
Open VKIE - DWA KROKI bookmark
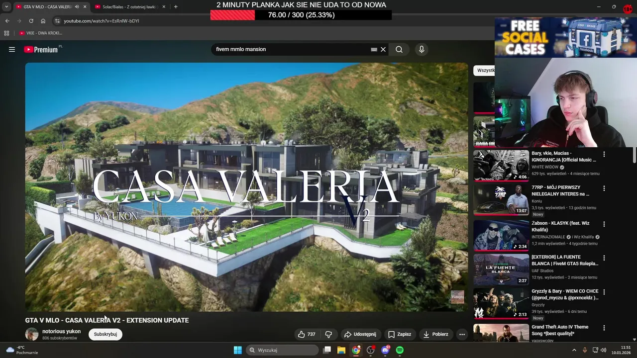point(41,33)
